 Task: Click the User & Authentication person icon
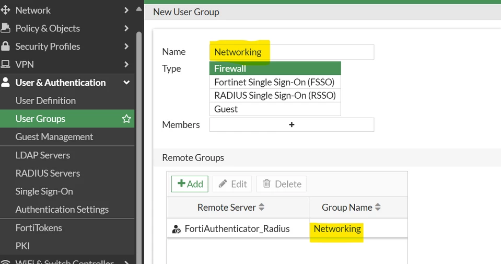[5, 82]
